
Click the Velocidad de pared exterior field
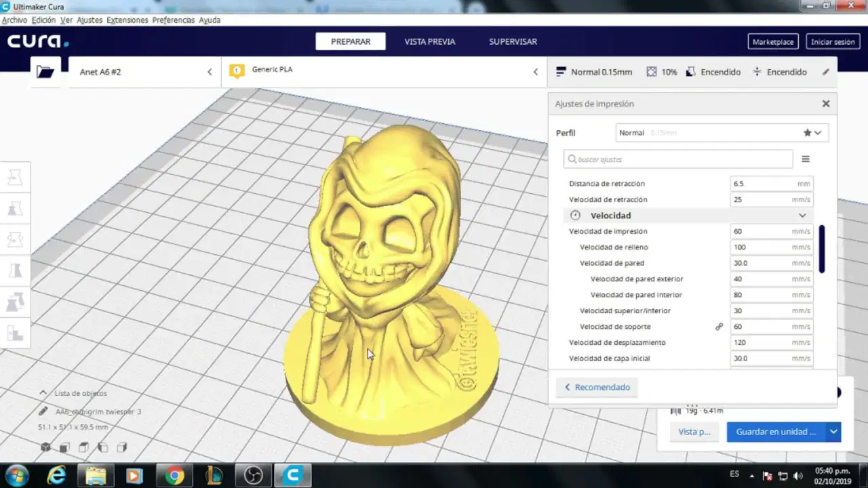772,279
